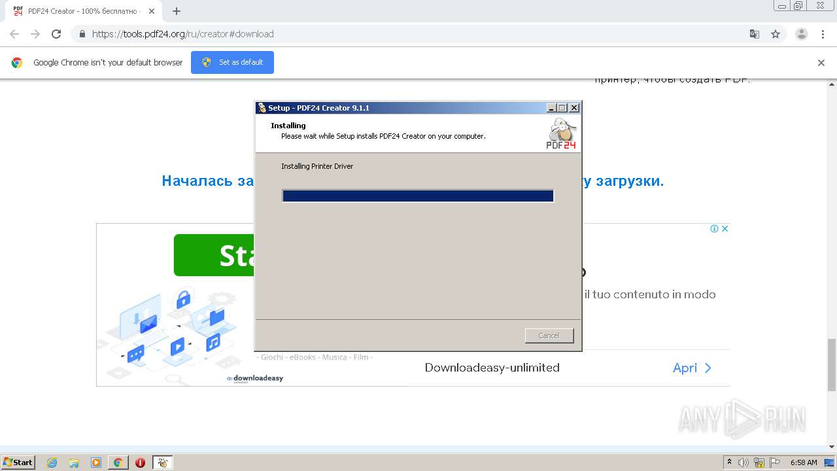Open the Chrome three-dot menu

pyautogui.click(x=823, y=34)
